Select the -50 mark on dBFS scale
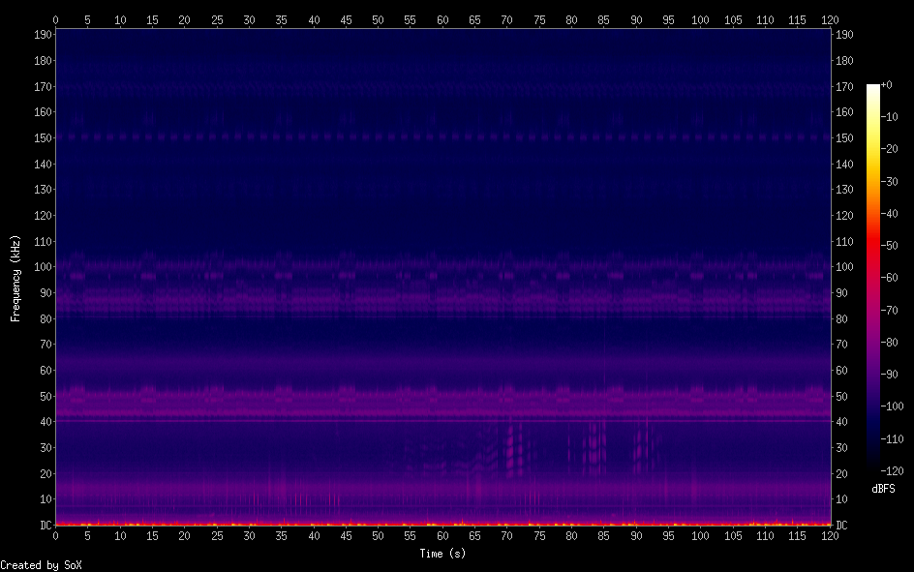The height and width of the screenshot is (572, 914). pos(891,247)
